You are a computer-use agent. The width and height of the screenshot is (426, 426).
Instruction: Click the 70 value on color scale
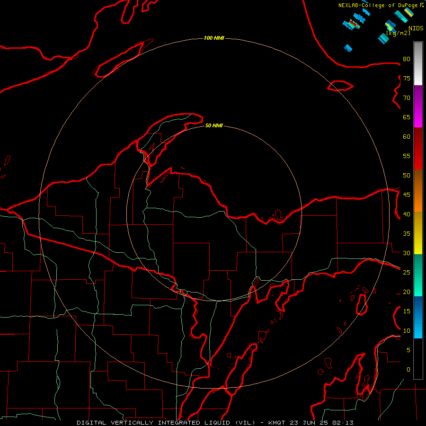click(407, 98)
